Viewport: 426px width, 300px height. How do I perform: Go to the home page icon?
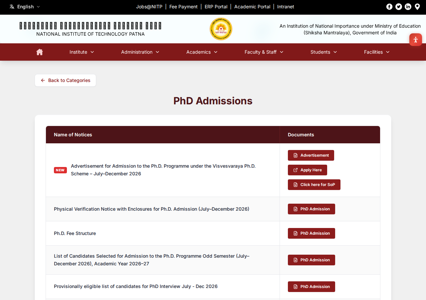[x=40, y=52]
